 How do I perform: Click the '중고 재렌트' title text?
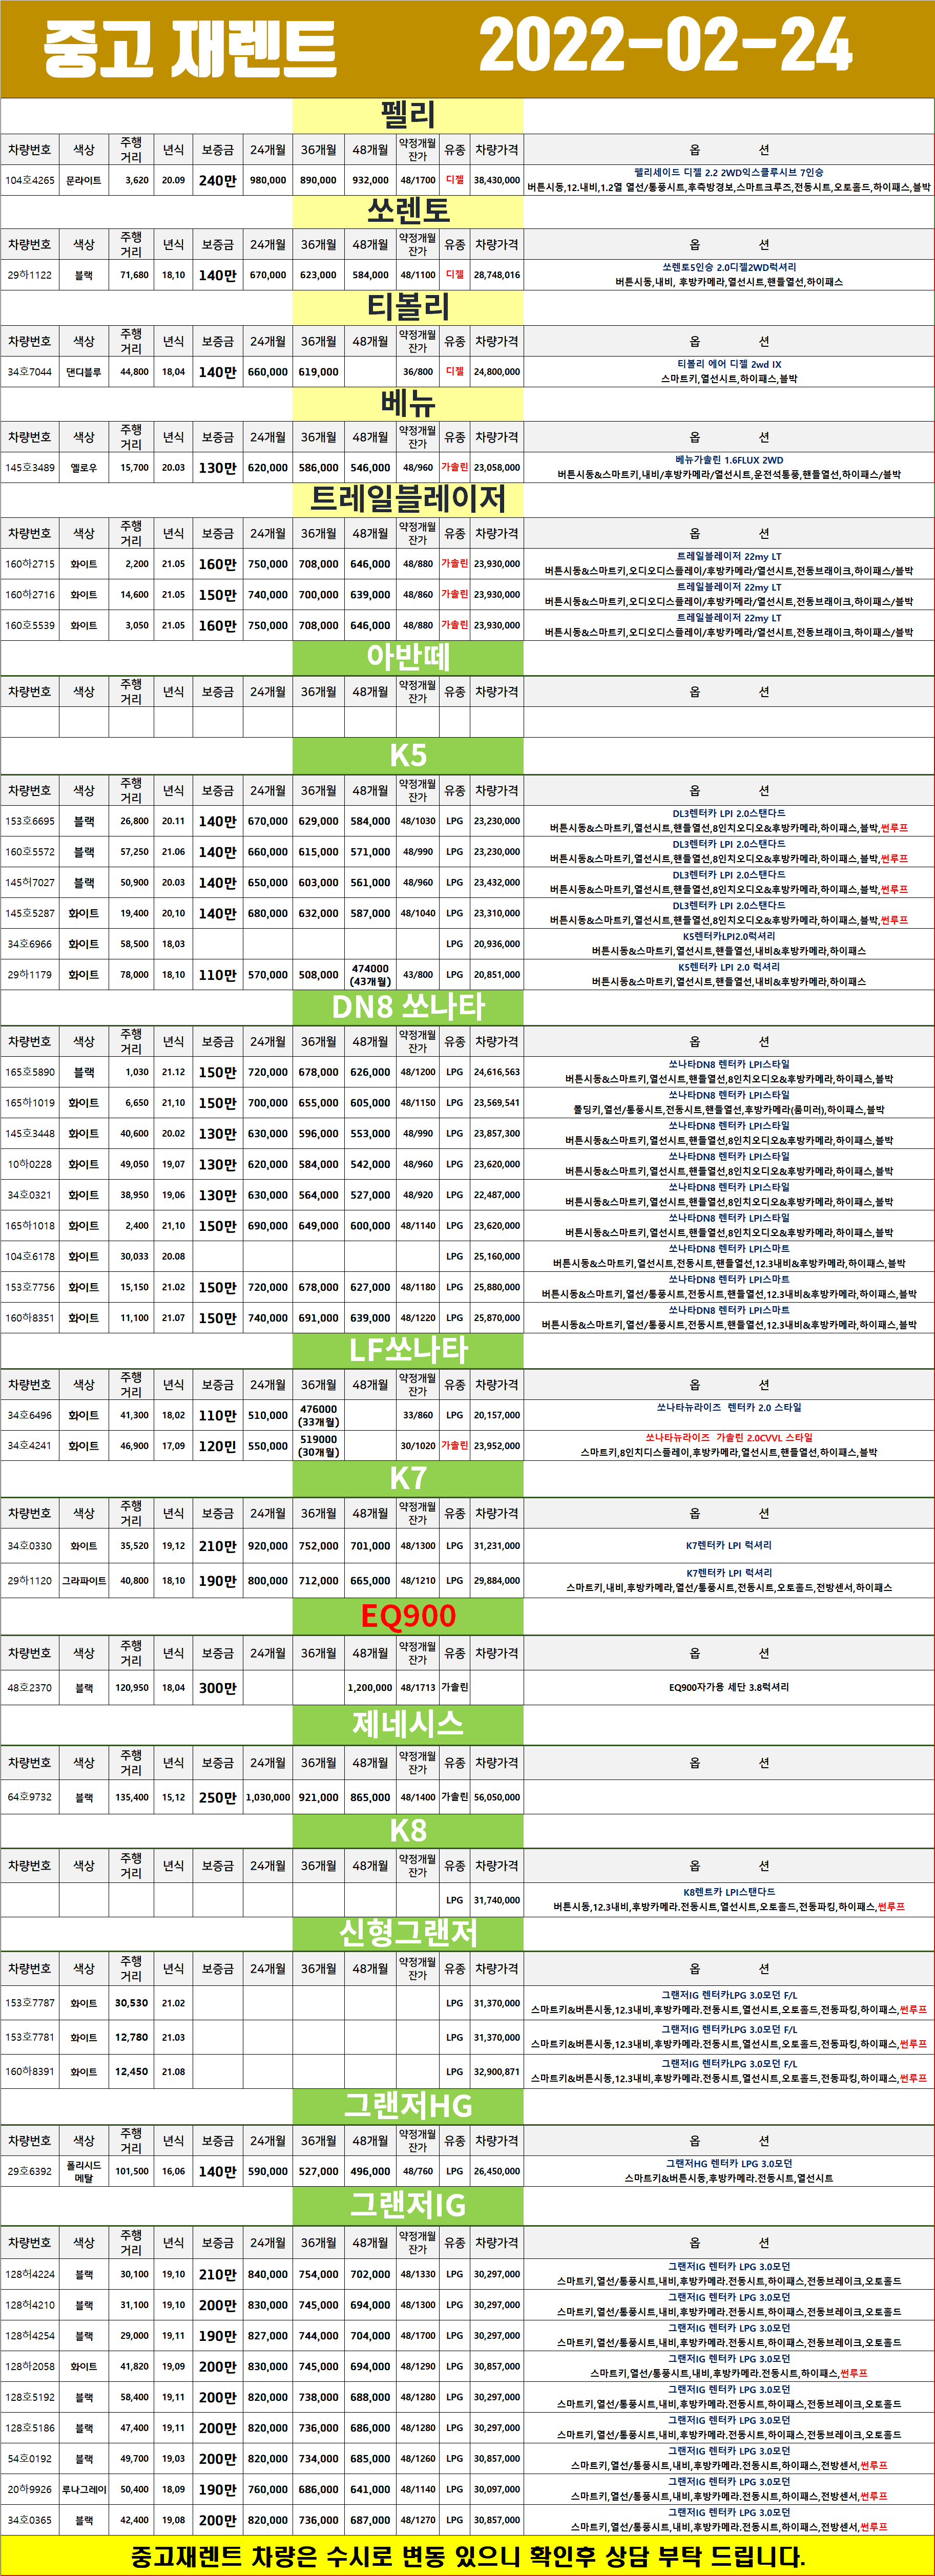click(190, 48)
